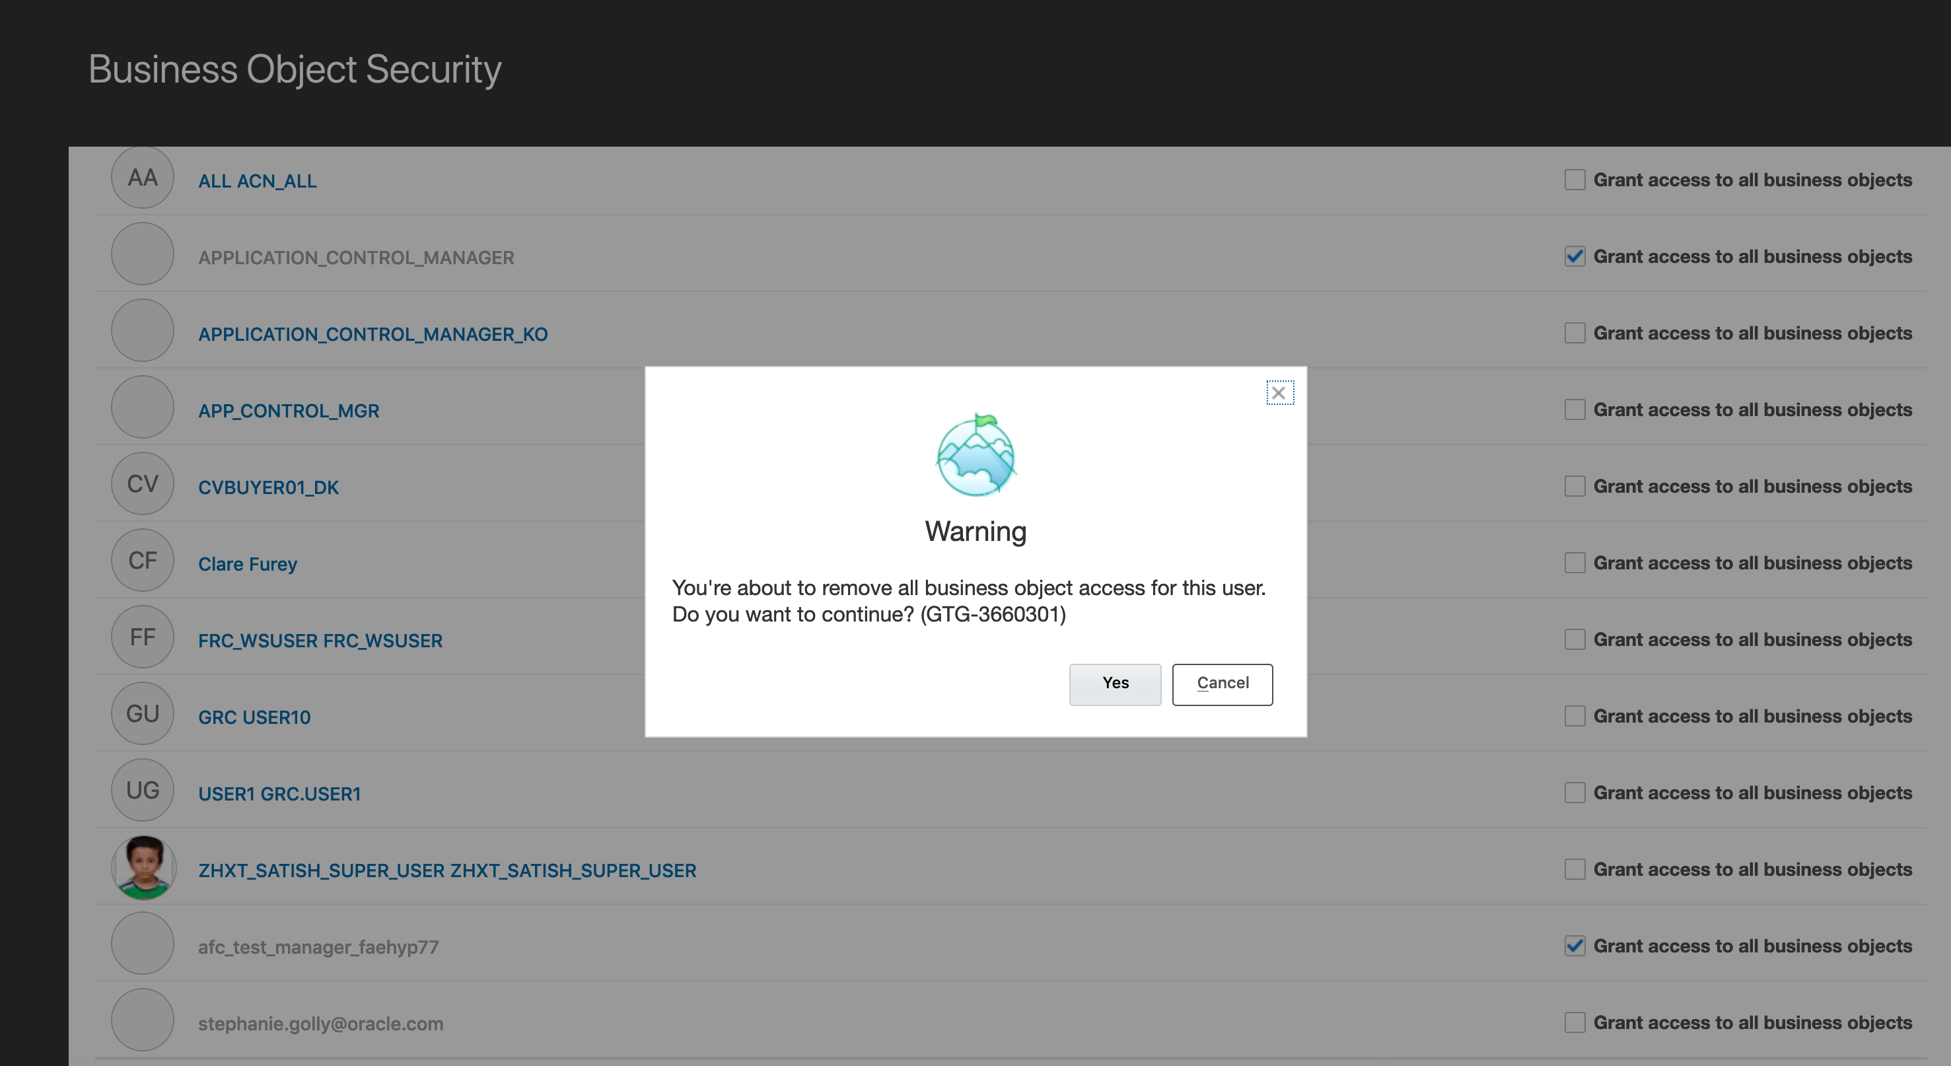Click the CV avatar icon
This screenshot has width=1951, height=1066.
coord(143,483)
